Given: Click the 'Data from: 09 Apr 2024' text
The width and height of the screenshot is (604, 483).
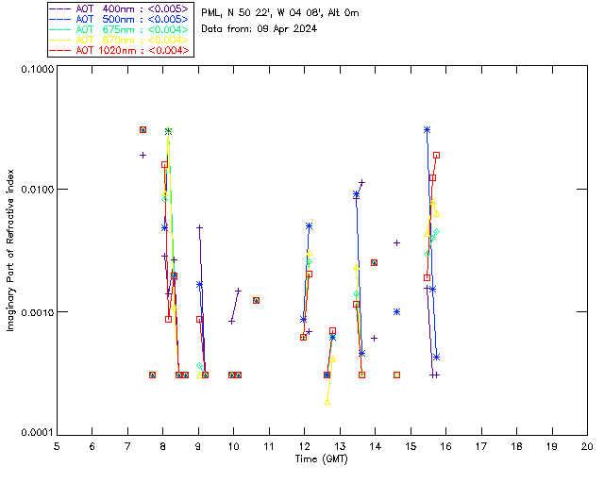Looking at the screenshot, I should click(259, 29).
